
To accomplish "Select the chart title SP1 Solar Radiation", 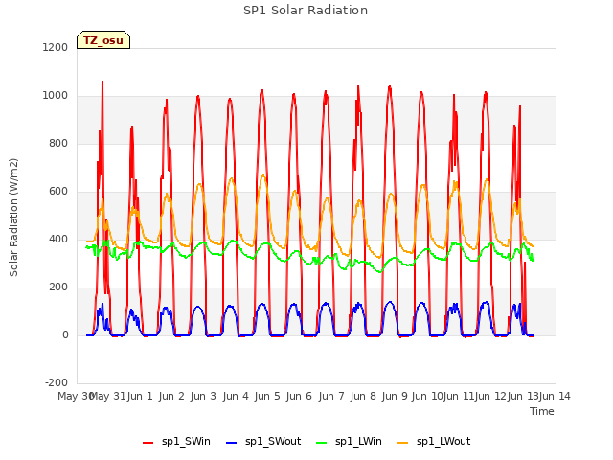I will tap(306, 11).
